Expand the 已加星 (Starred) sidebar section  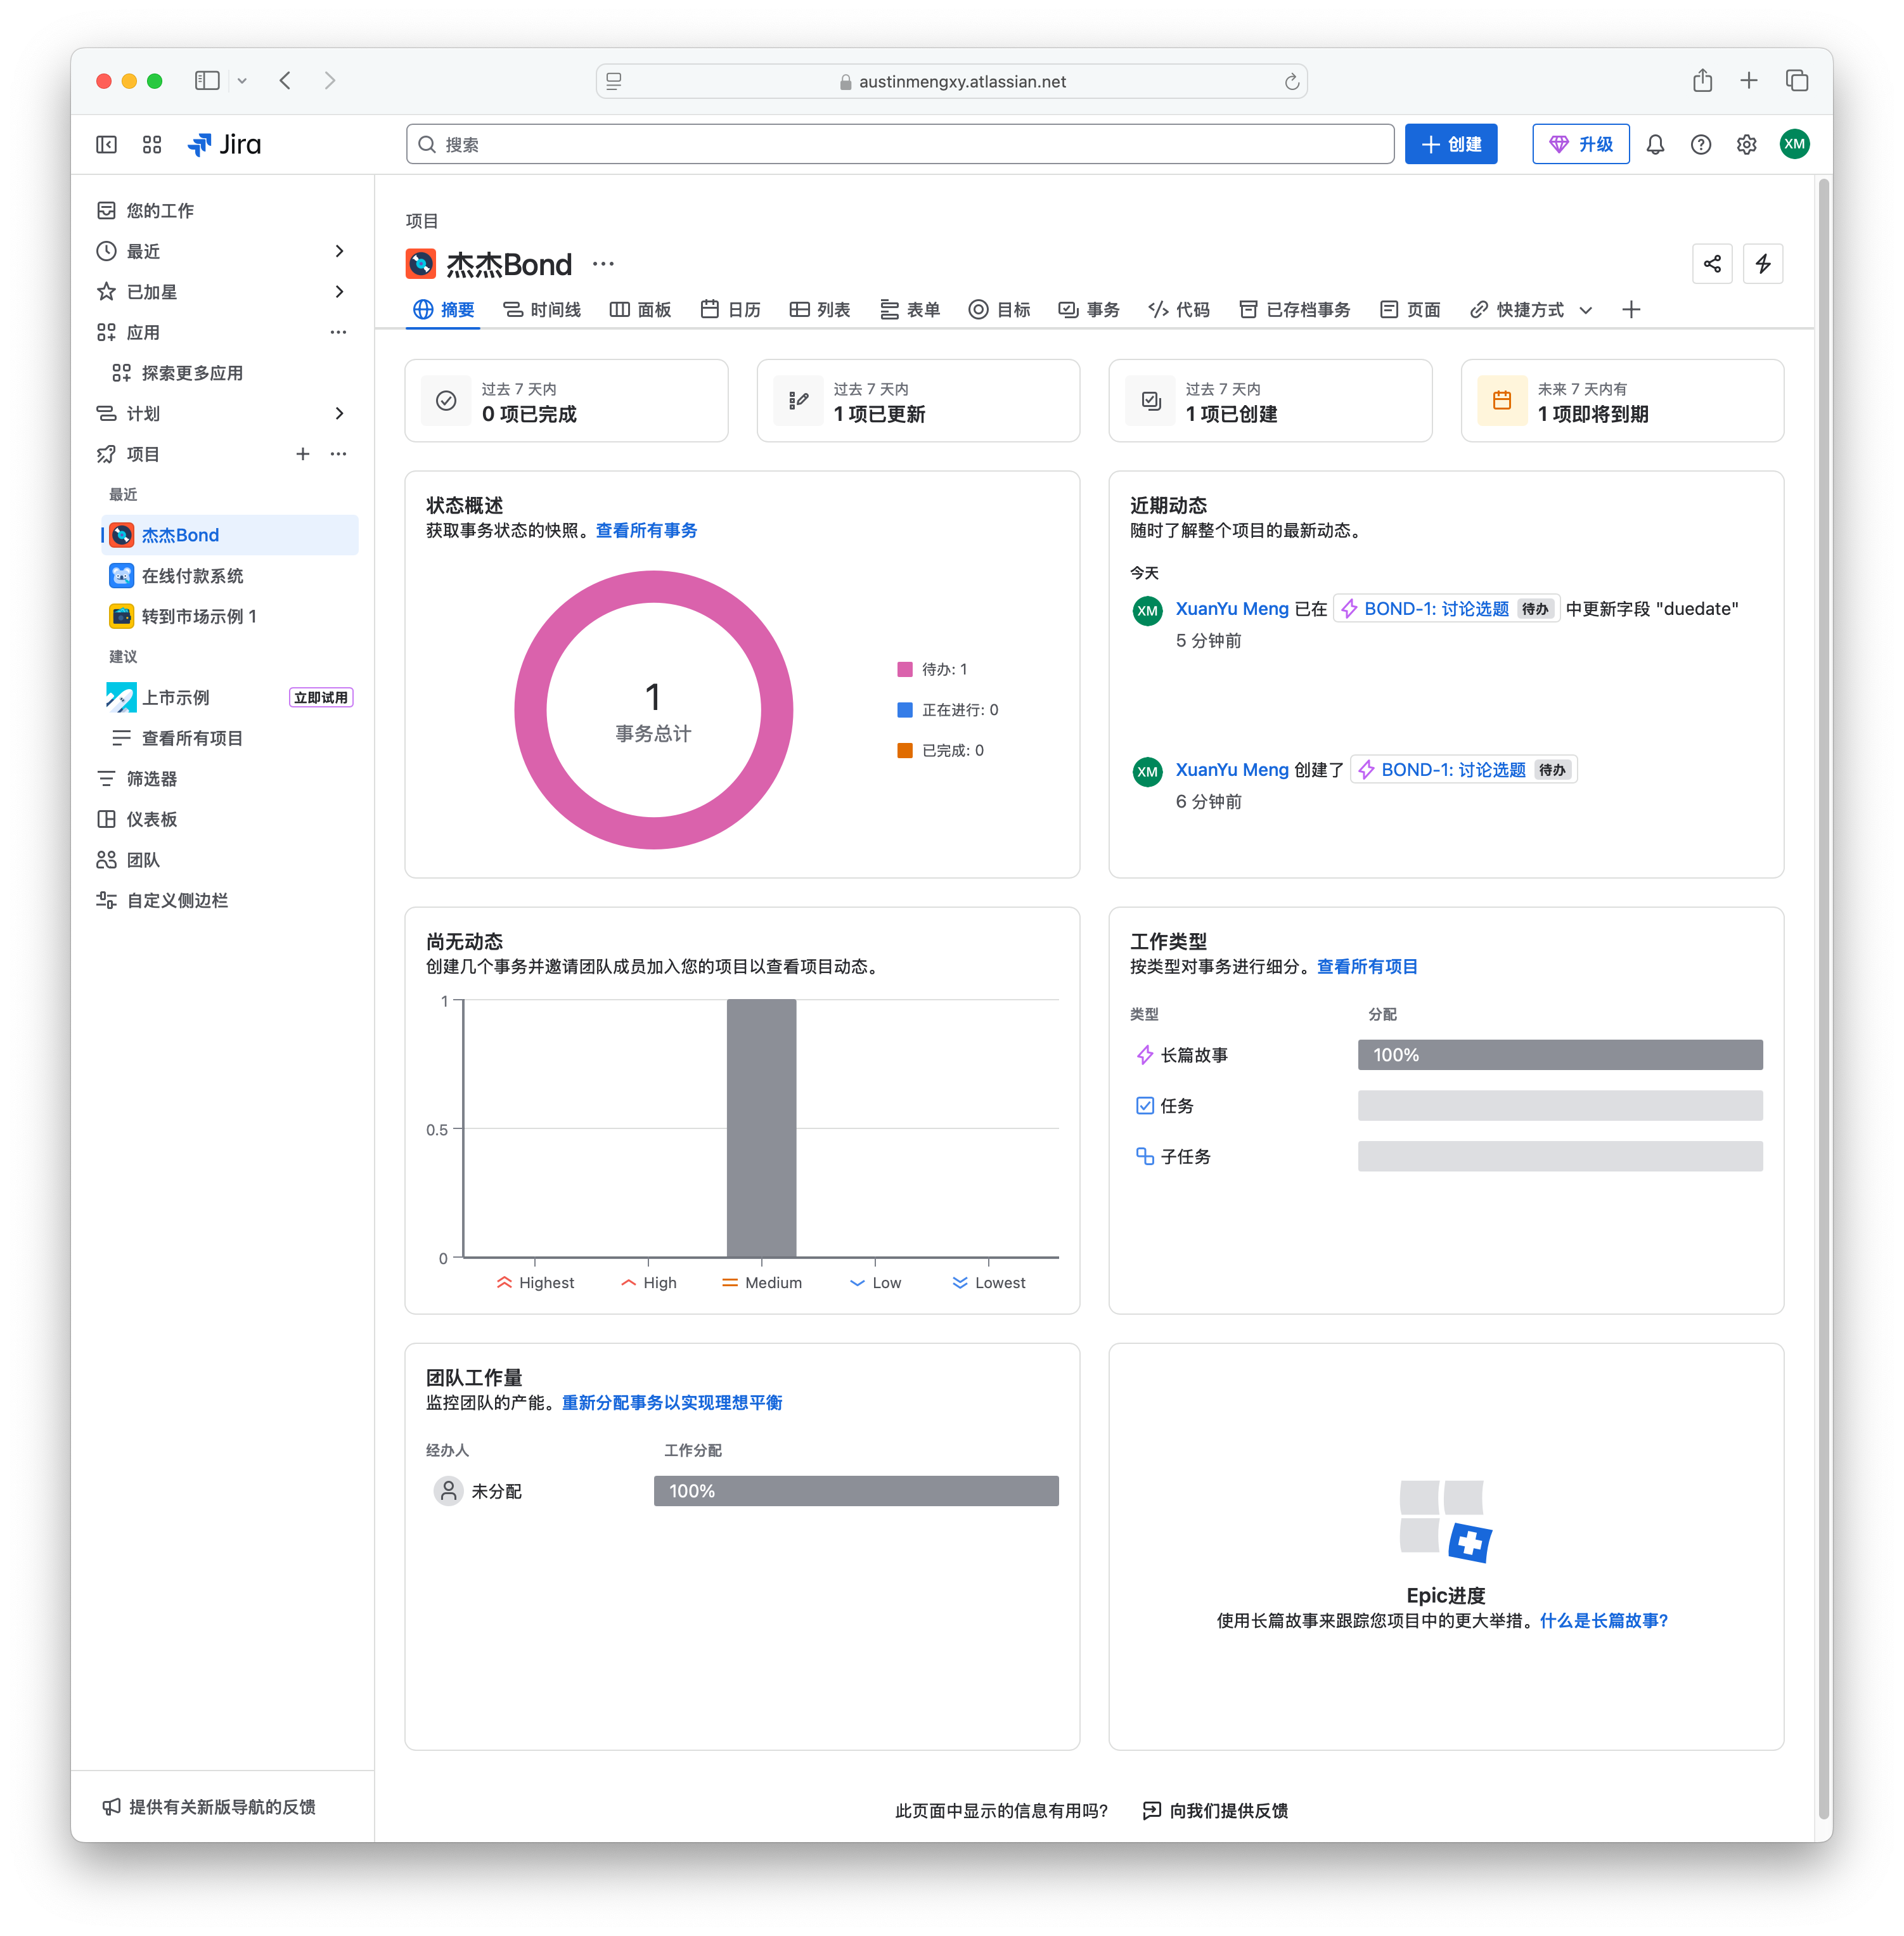(x=339, y=292)
